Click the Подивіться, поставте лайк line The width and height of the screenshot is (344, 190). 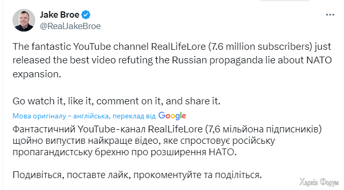click(137, 175)
